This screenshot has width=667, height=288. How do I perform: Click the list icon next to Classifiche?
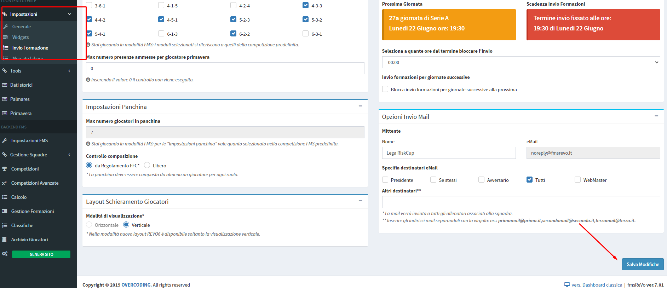pos(5,225)
